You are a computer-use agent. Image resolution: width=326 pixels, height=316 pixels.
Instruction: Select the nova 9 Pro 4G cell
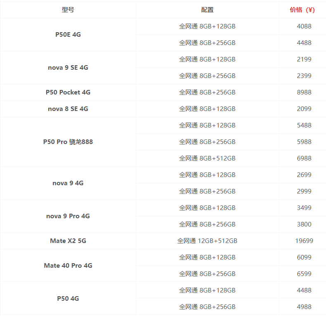[68, 216]
